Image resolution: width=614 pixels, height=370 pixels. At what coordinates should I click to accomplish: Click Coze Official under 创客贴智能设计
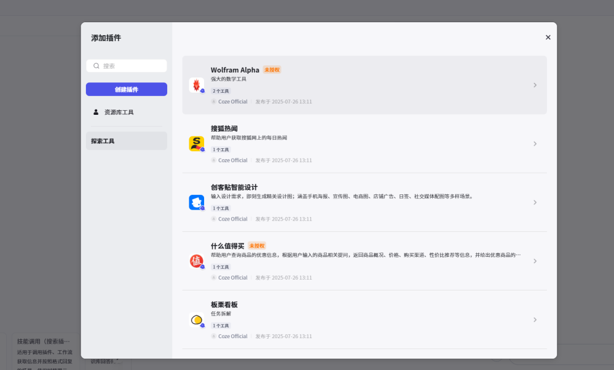[x=233, y=219]
